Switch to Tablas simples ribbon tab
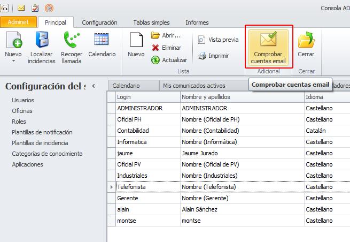350x242 pixels. 151,22
